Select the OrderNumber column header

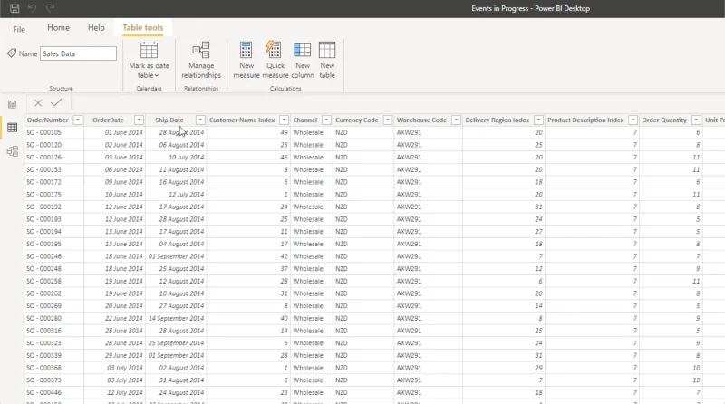point(48,120)
